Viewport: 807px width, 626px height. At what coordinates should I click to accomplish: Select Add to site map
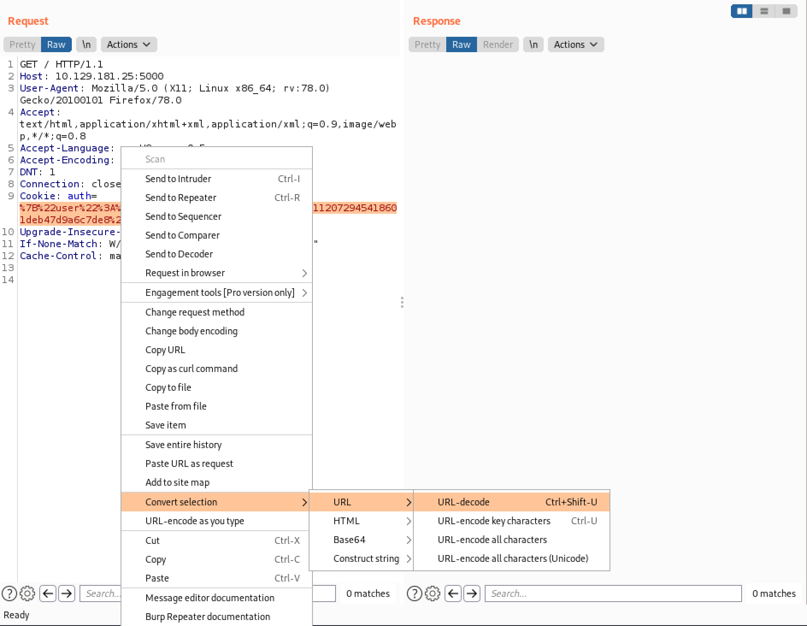[217, 482]
